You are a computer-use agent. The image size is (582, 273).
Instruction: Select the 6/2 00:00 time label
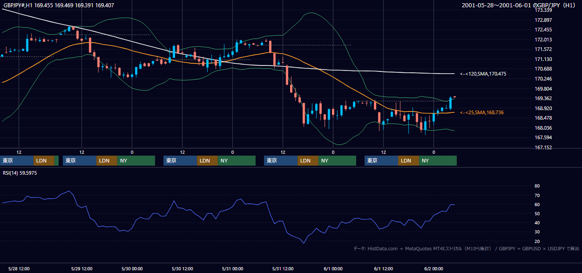click(x=434, y=268)
